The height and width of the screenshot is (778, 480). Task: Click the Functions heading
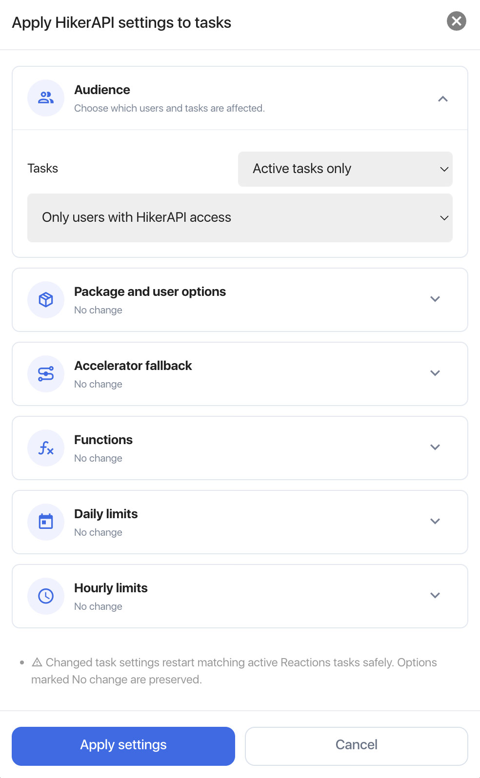(103, 440)
